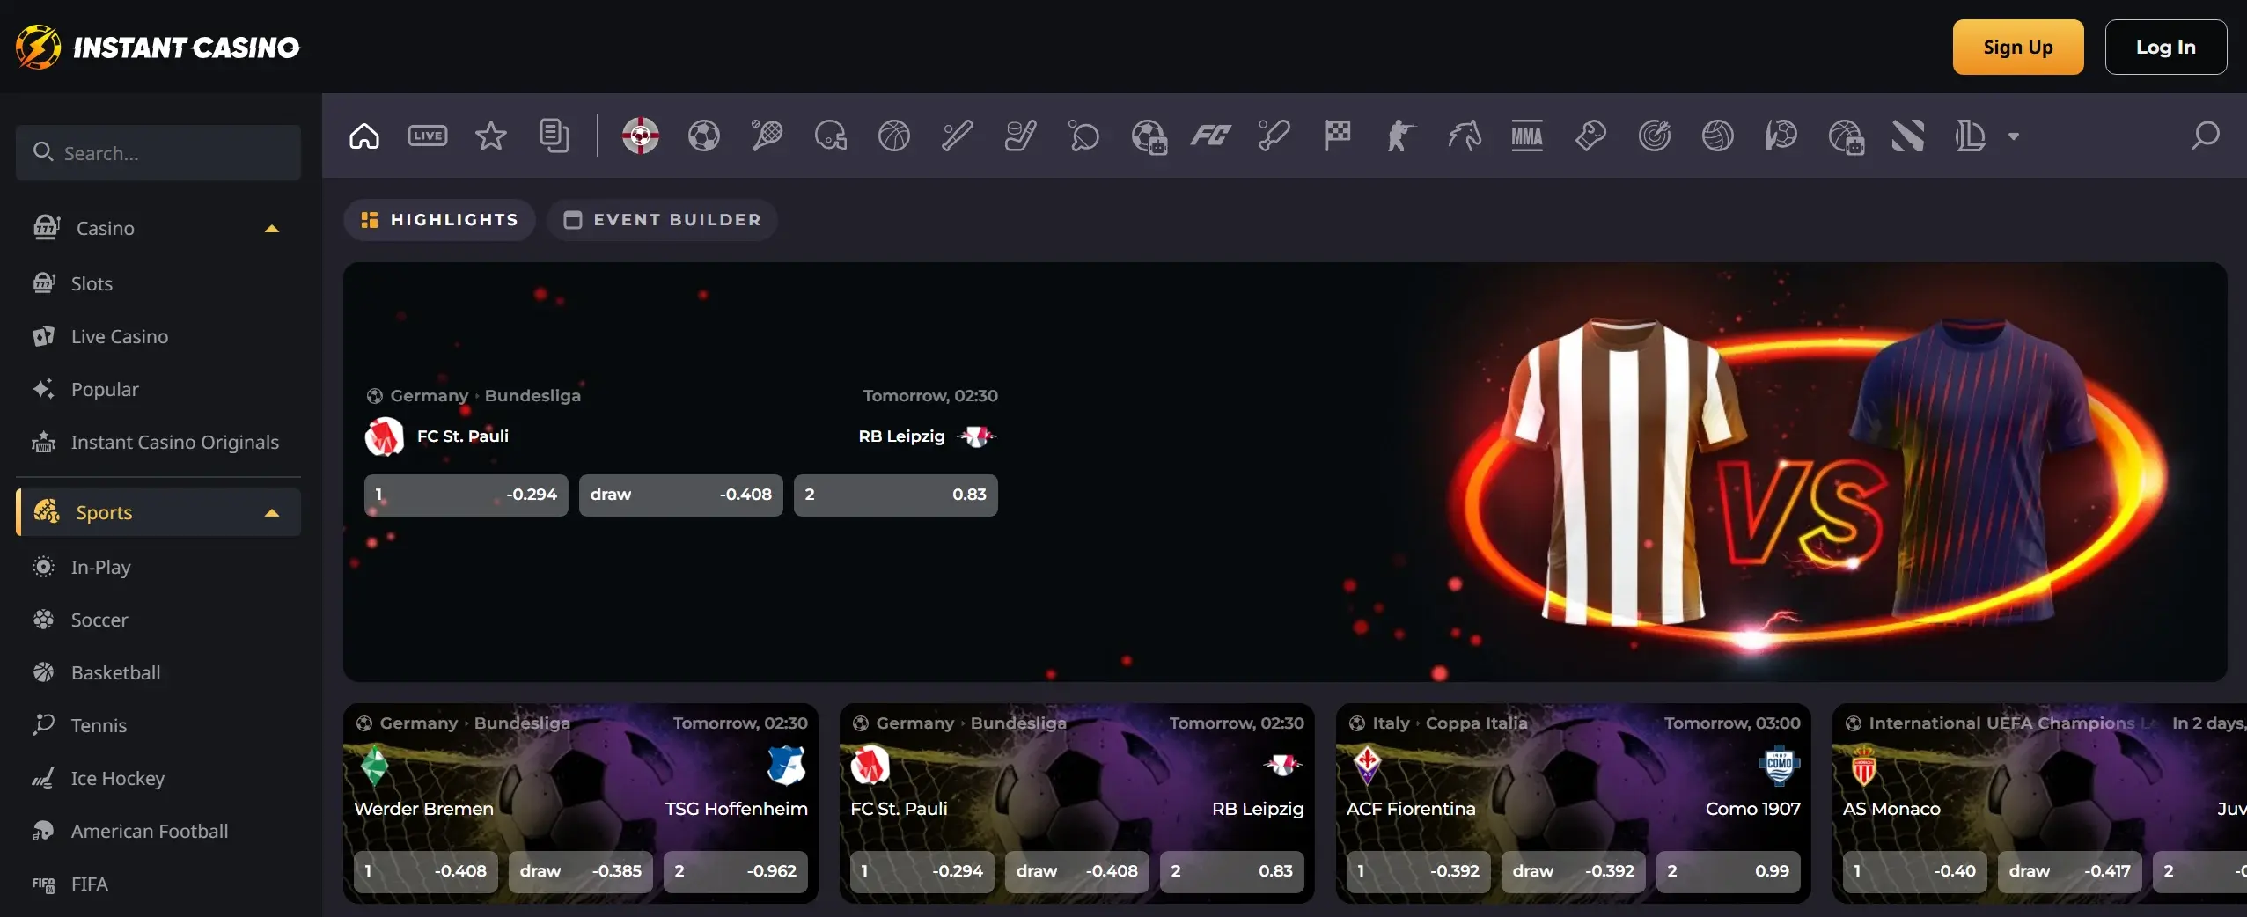Click the Search input field
Screen dimensions: 2247x917
158,152
